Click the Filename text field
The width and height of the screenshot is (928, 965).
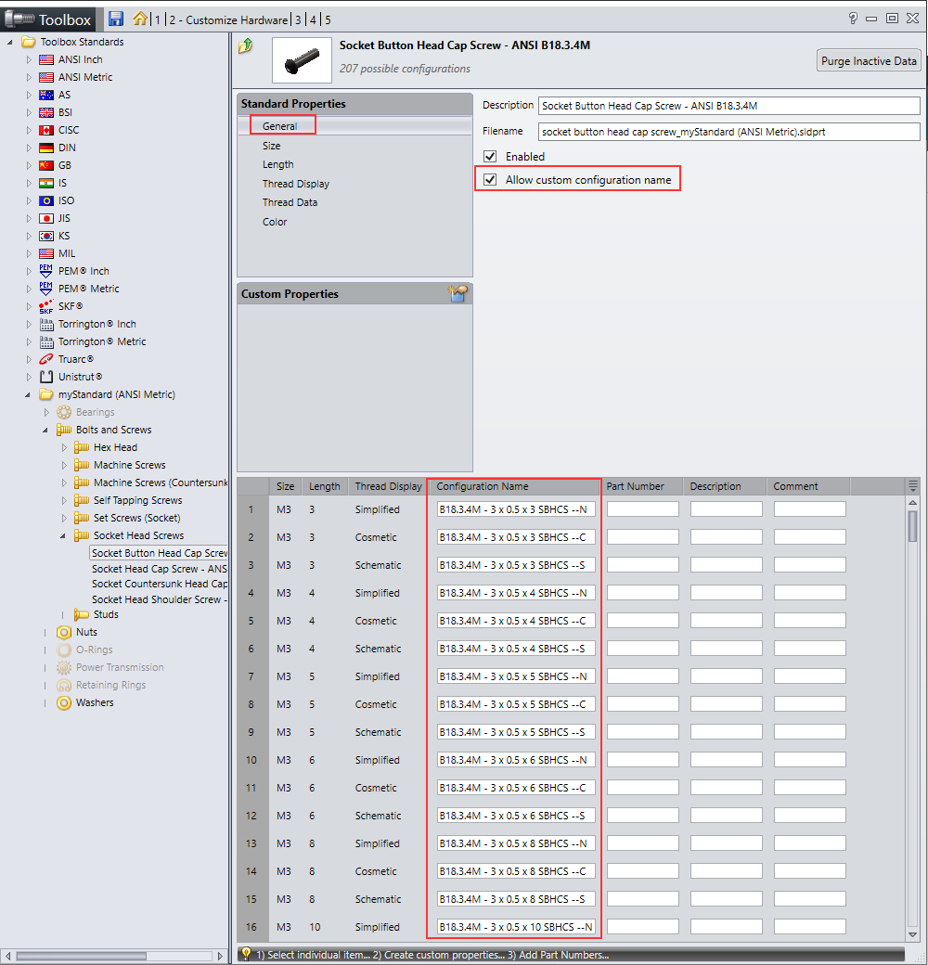729,132
